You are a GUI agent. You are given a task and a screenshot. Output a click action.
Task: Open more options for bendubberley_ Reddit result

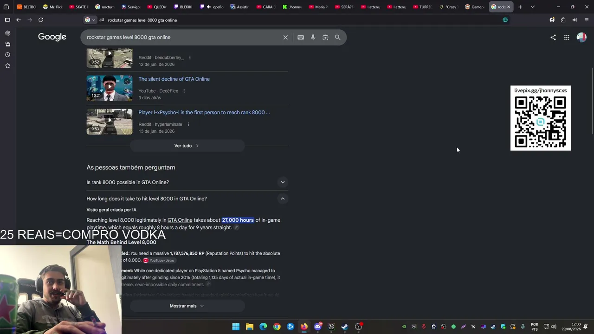pyautogui.click(x=190, y=58)
